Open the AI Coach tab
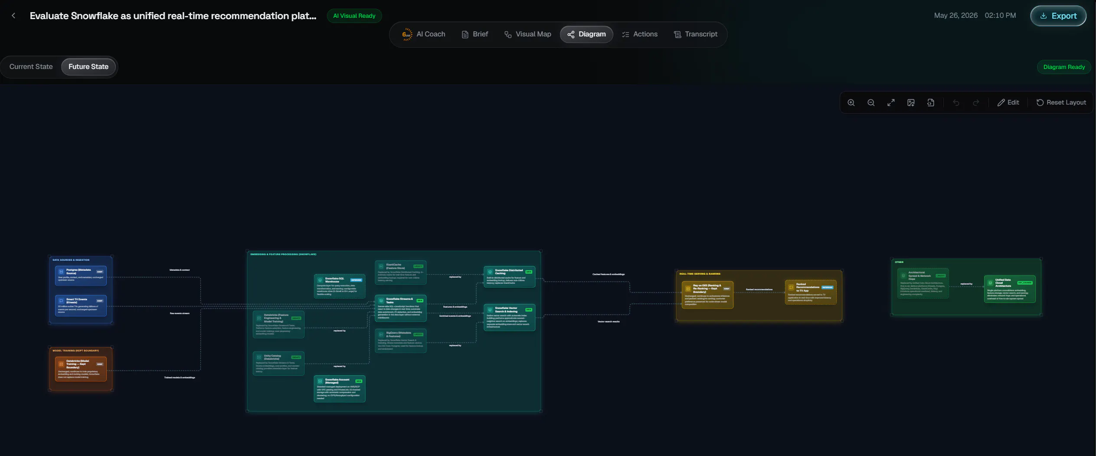 pyautogui.click(x=424, y=34)
